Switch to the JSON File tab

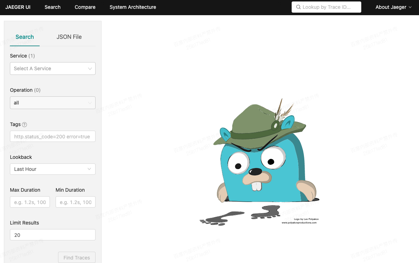69,37
